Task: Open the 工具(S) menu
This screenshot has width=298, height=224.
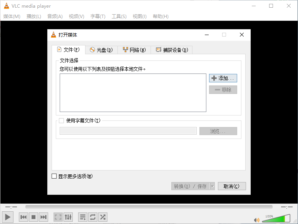Action: 119,17
